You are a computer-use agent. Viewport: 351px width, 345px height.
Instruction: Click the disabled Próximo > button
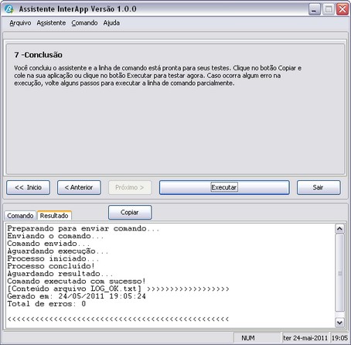(x=130, y=187)
